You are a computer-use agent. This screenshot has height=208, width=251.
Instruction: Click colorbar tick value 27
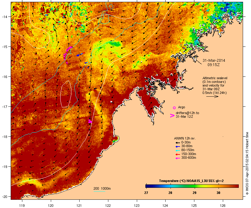tap(146, 193)
